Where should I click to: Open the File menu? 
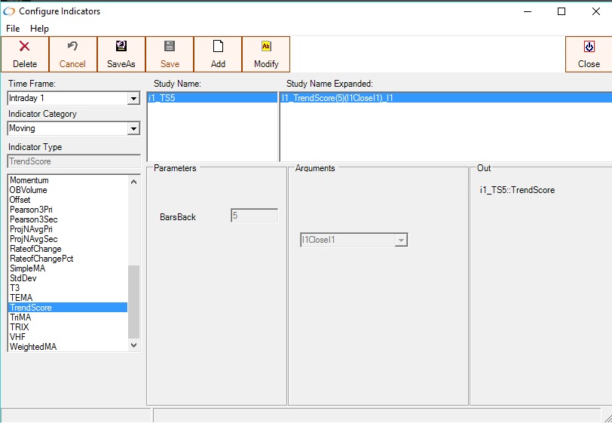point(13,29)
